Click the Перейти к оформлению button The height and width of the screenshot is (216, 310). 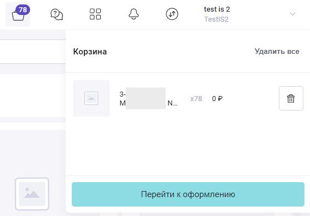188,194
